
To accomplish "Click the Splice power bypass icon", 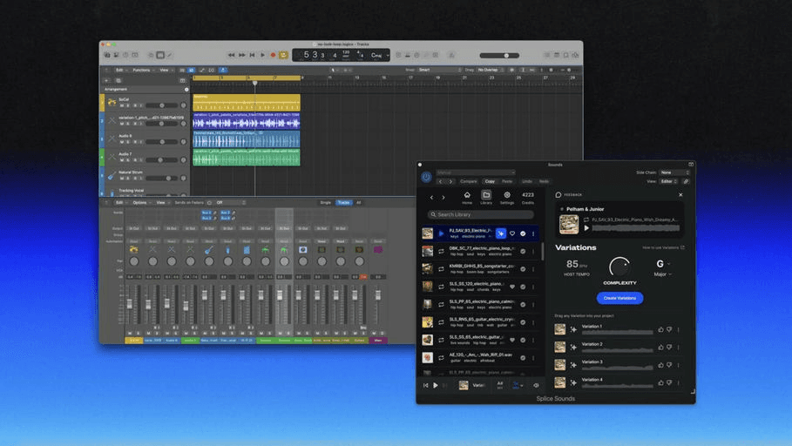I will click(425, 176).
